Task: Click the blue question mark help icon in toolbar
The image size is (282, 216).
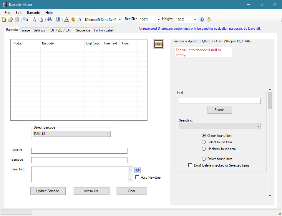Action: (202, 19)
